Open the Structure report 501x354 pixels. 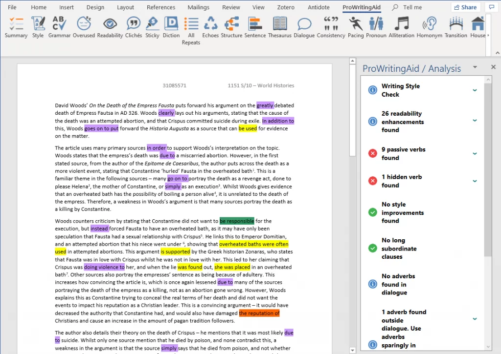point(231,28)
